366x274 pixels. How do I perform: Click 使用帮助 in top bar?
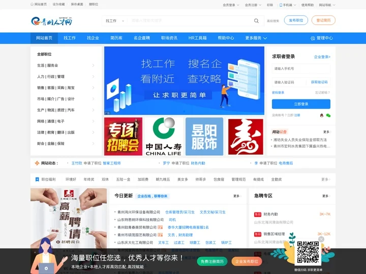point(308,5)
